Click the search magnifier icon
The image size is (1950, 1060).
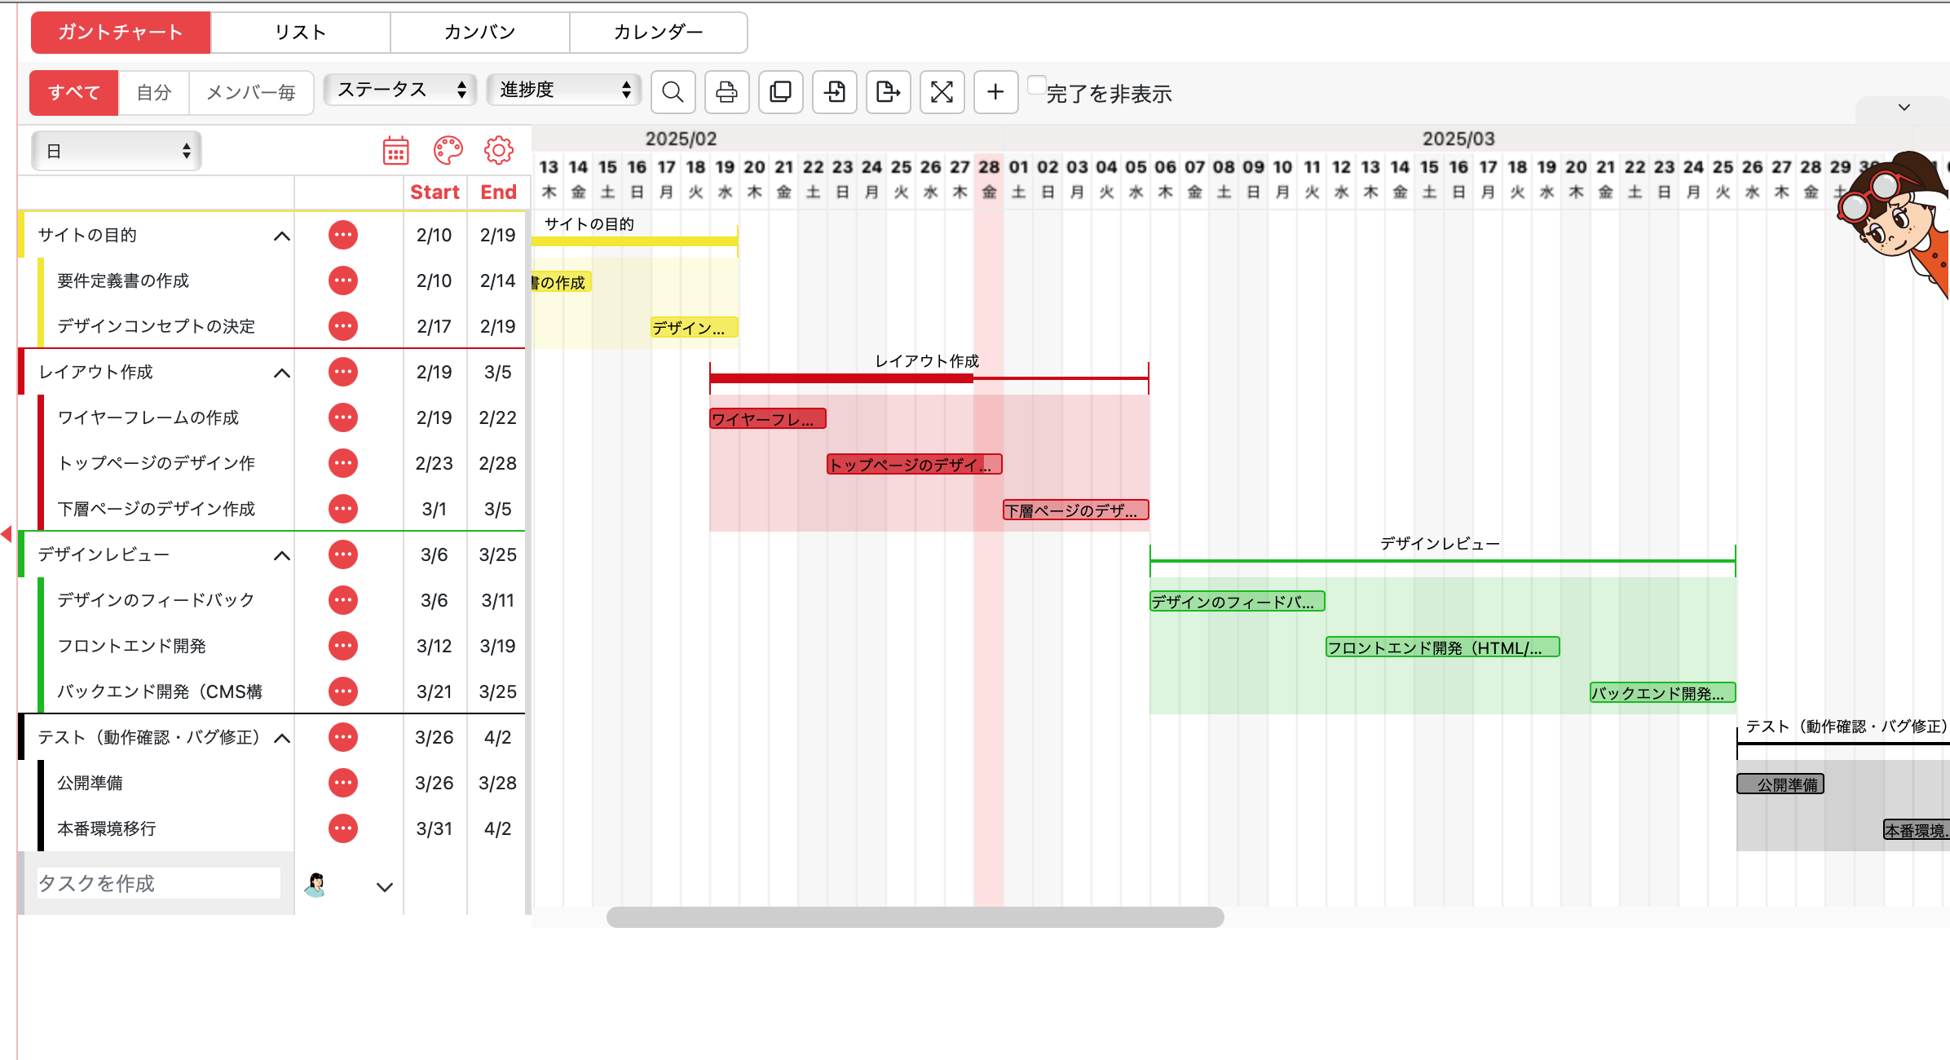673,92
